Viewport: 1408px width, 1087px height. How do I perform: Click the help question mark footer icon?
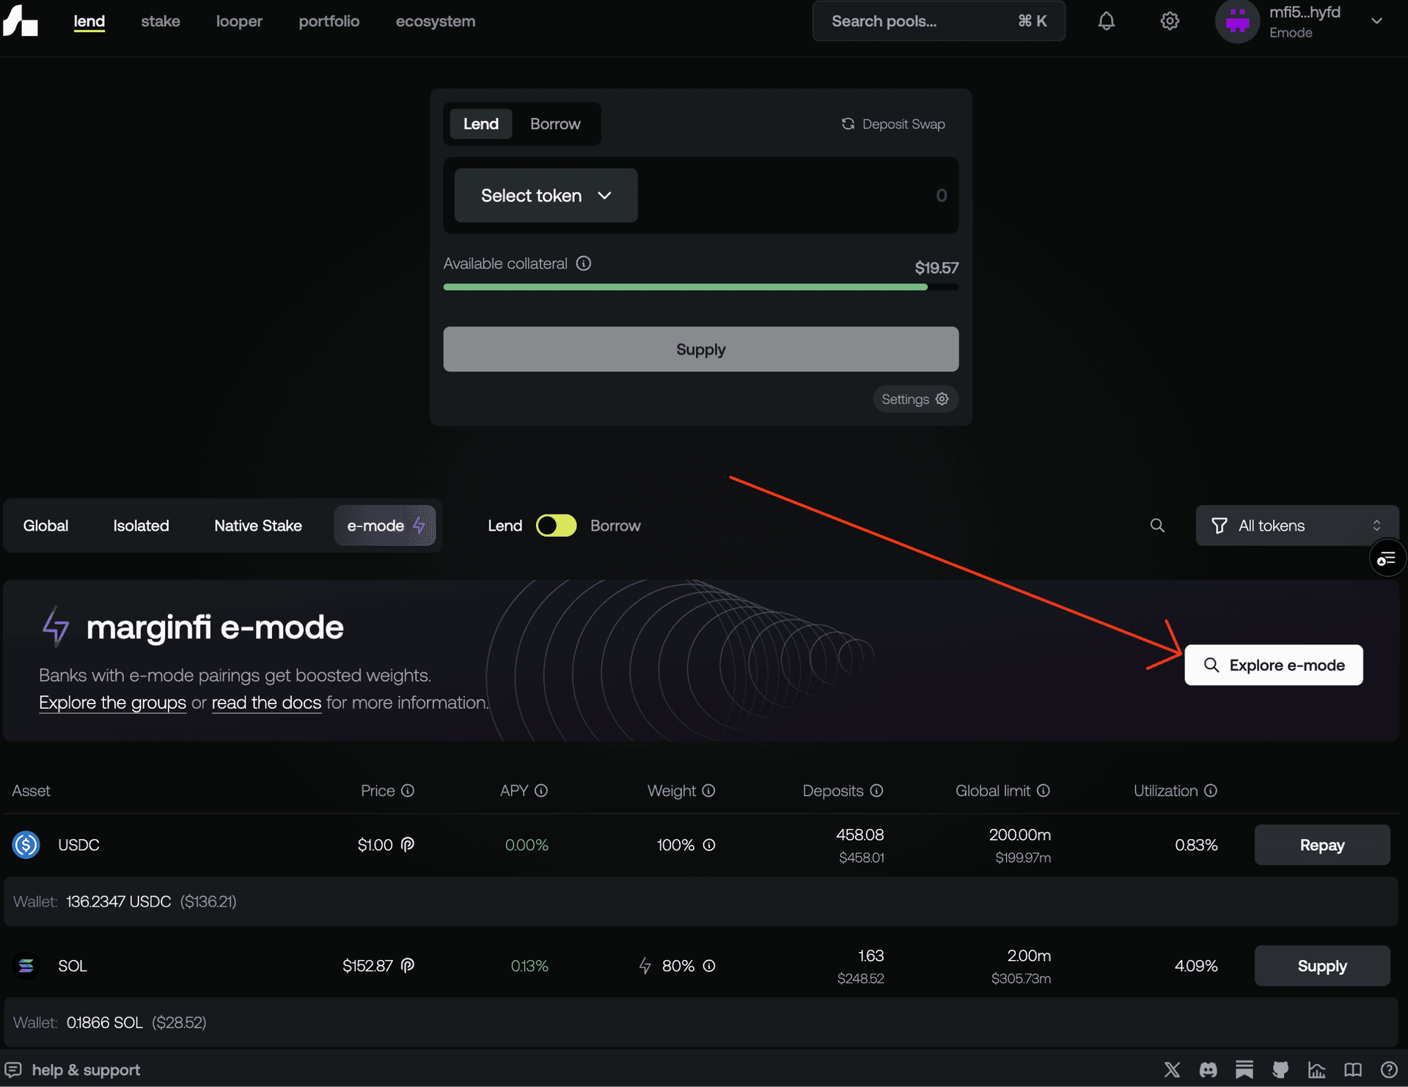[x=1388, y=1070]
